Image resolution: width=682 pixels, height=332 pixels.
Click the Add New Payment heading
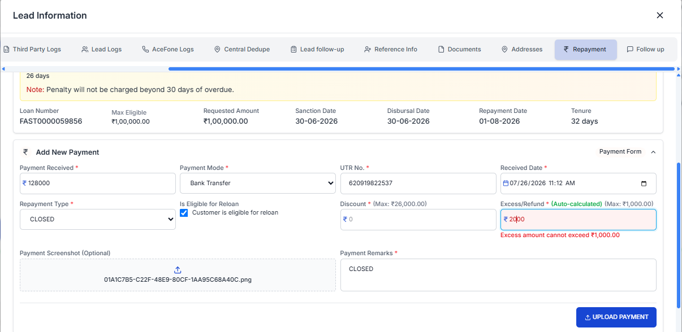click(x=67, y=152)
